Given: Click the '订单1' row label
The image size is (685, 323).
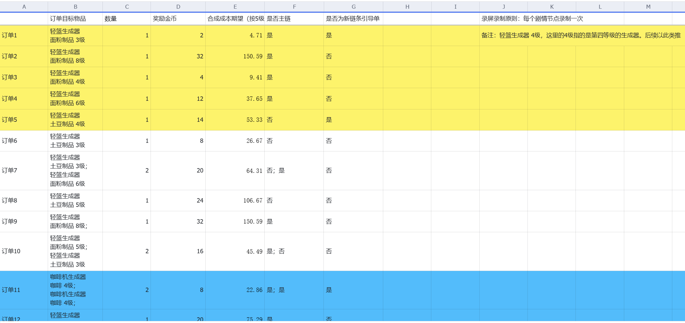Looking at the screenshot, I should [x=24, y=35].
